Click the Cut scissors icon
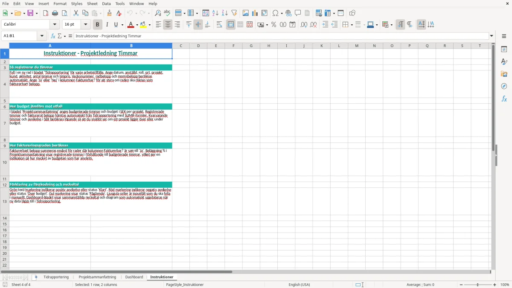The height and width of the screenshot is (288, 512). (x=76, y=13)
